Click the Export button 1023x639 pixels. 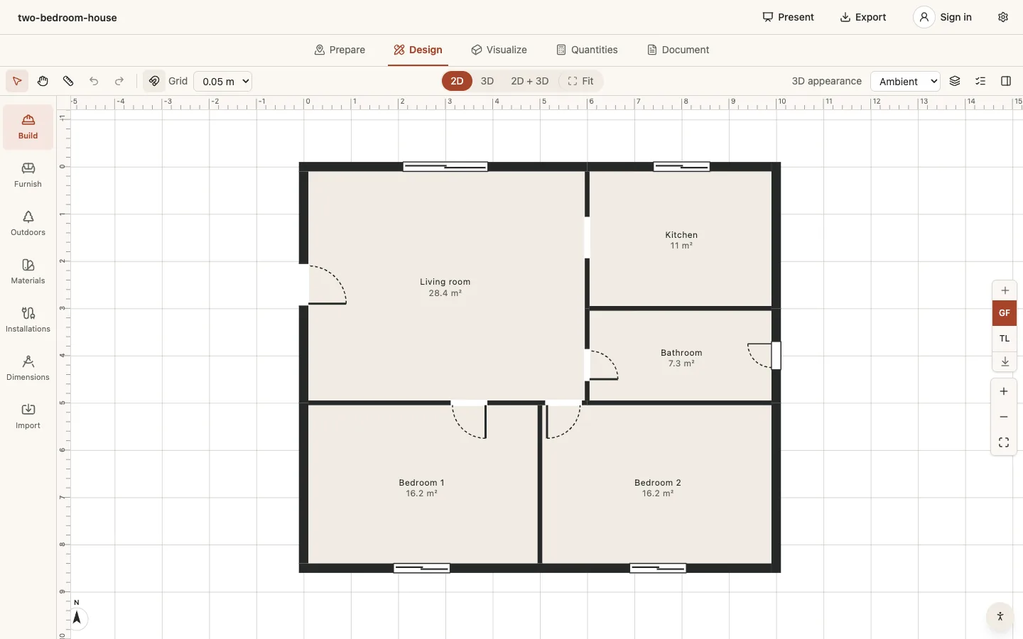click(x=863, y=17)
